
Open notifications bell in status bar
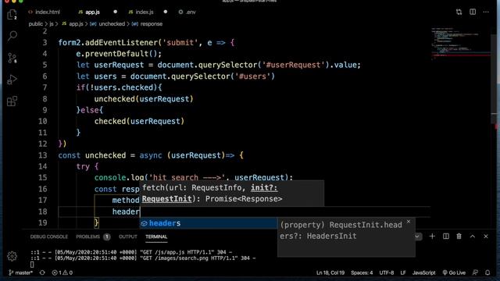click(x=487, y=272)
